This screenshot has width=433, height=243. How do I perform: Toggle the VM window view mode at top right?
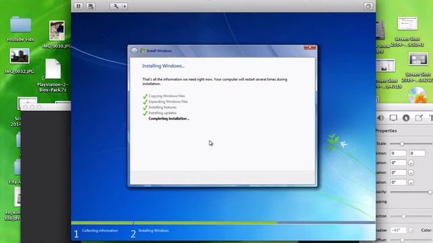(368, 6)
